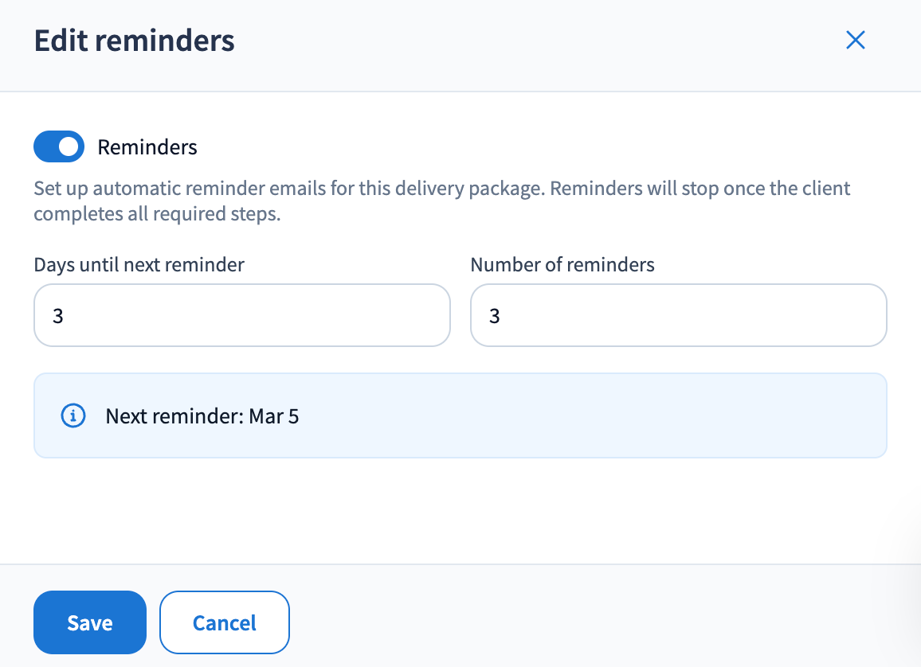Click the "Next reminder: Mar 5" text
The height and width of the screenshot is (667, 921).
(202, 415)
